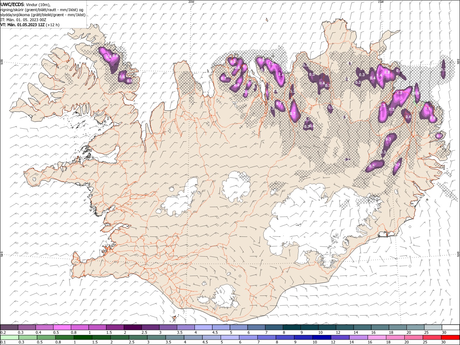Pick the darkest green swatch at rain value 1

pos(83,337)
